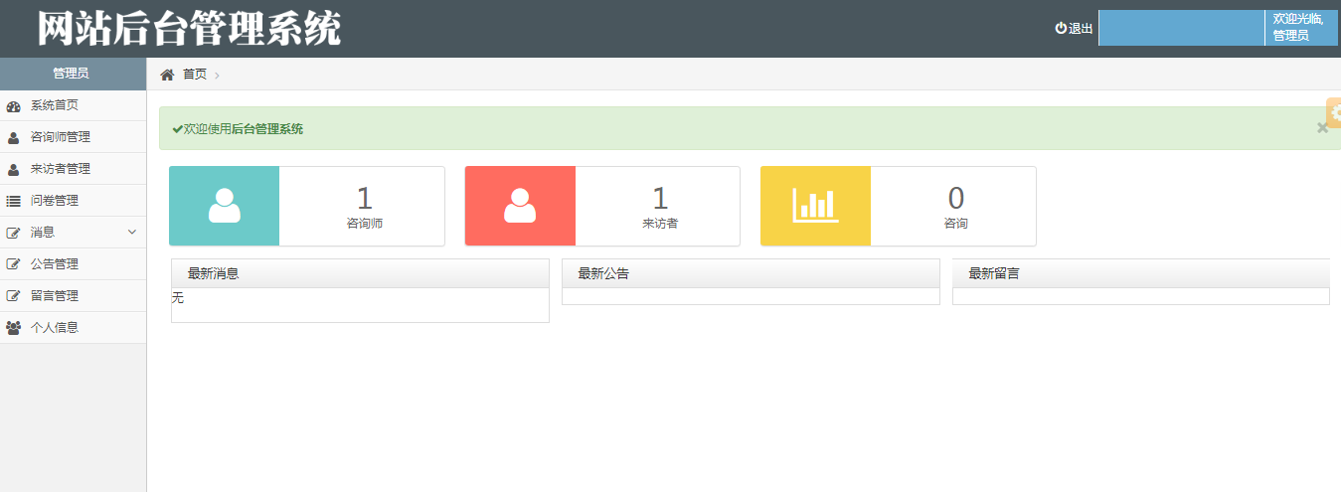Click the blue empty header box
The width and height of the screenshot is (1341, 492).
pos(1181,28)
